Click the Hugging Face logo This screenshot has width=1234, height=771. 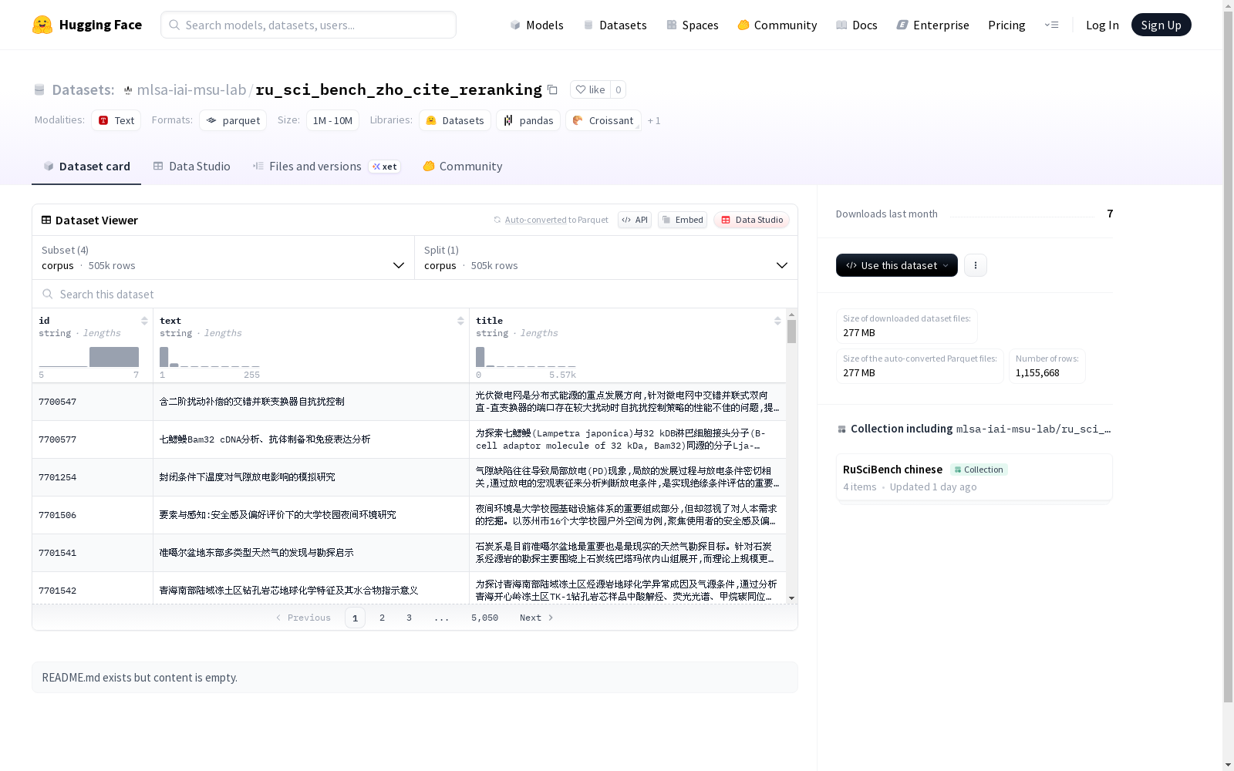pyautogui.click(x=86, y=25)
